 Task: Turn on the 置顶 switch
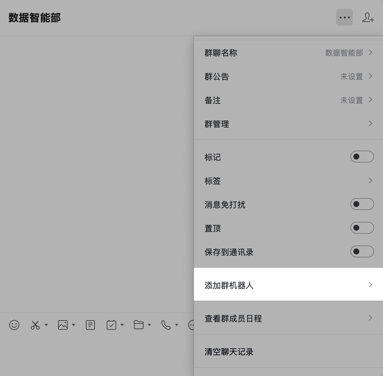362,228
